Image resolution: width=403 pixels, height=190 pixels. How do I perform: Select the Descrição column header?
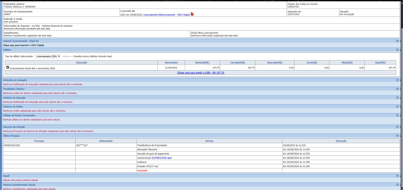(x=81, y=63)
